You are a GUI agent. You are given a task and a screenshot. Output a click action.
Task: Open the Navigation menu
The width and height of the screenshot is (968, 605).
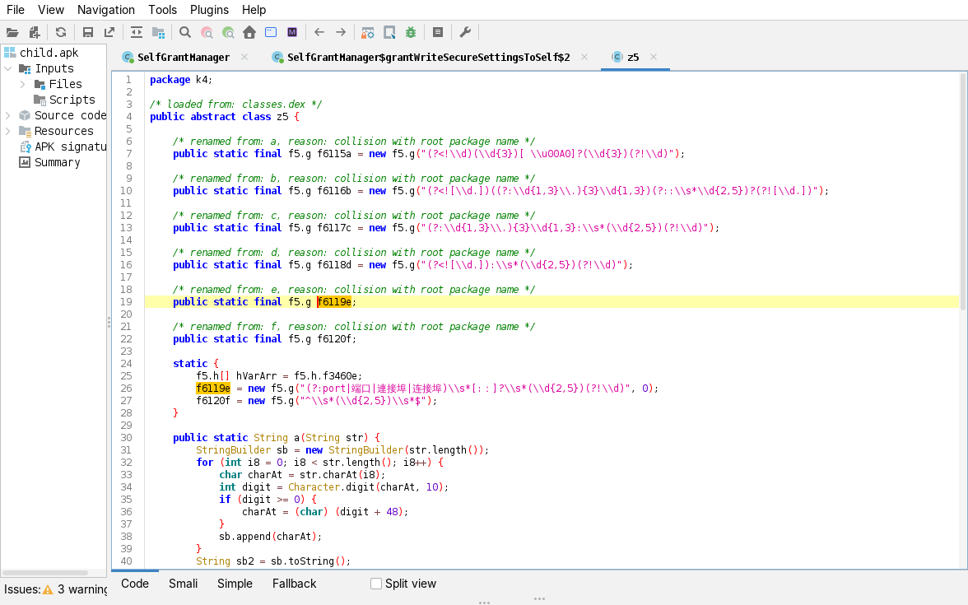(105, 10)
